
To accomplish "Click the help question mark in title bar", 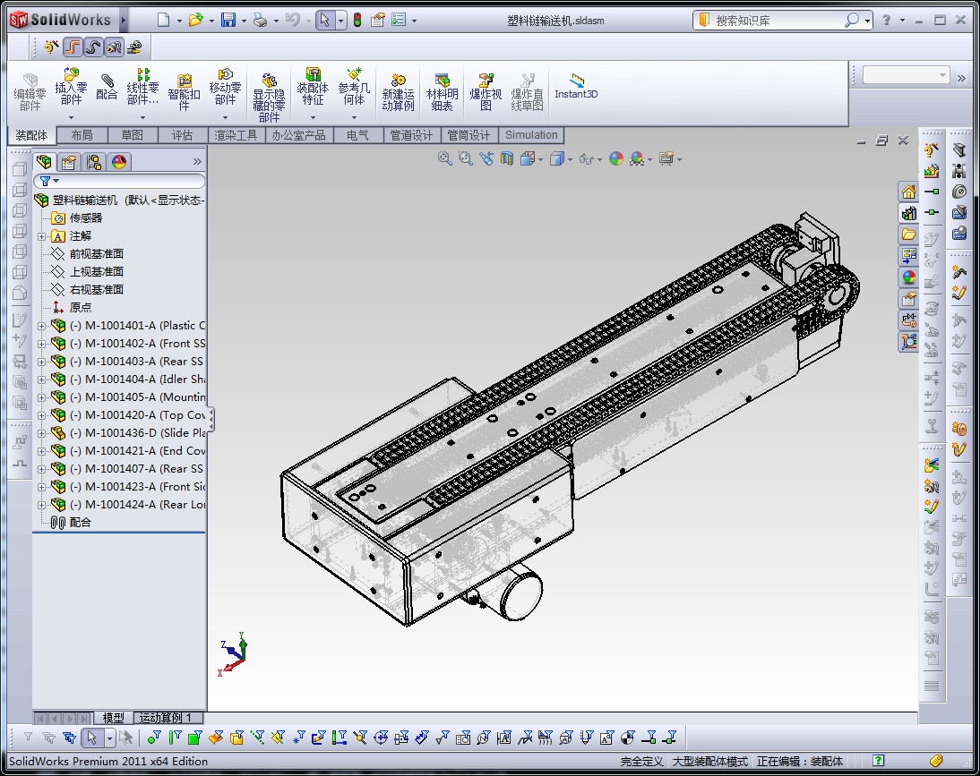I will pyautogui.click(x=886, y=20).
